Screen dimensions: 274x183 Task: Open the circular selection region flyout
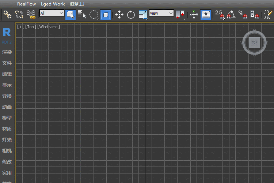click(94, 15)
